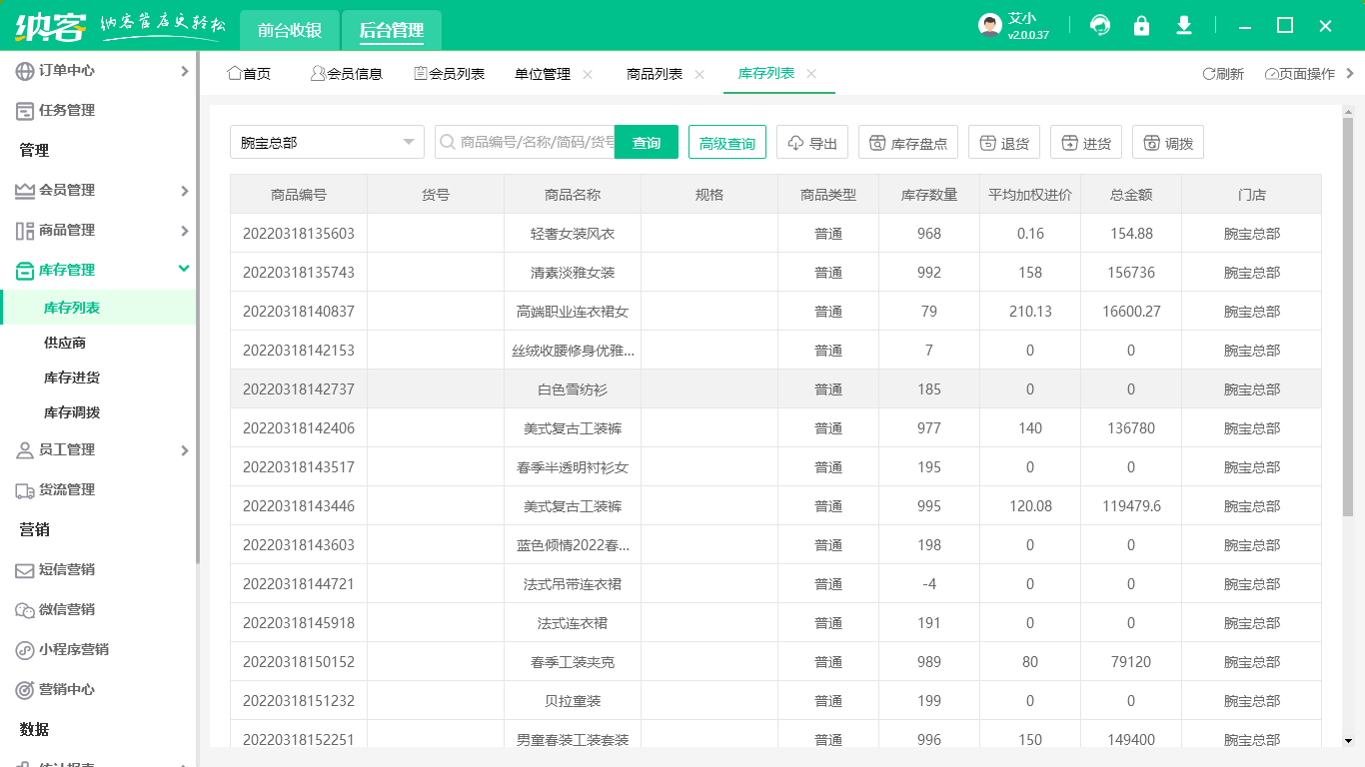展开门店选择下拉框
The width and height of the screenshot is (1365, 767).
[410, 142]
